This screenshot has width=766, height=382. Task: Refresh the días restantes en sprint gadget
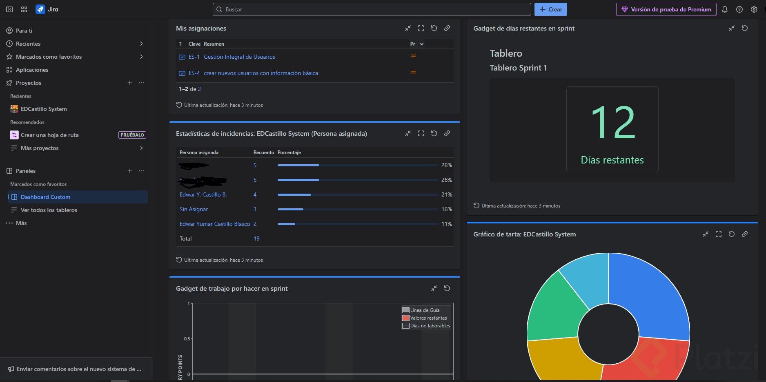tap(745, 28)
